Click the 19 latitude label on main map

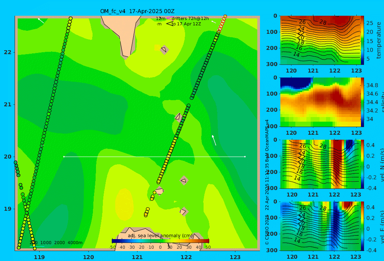8,209
